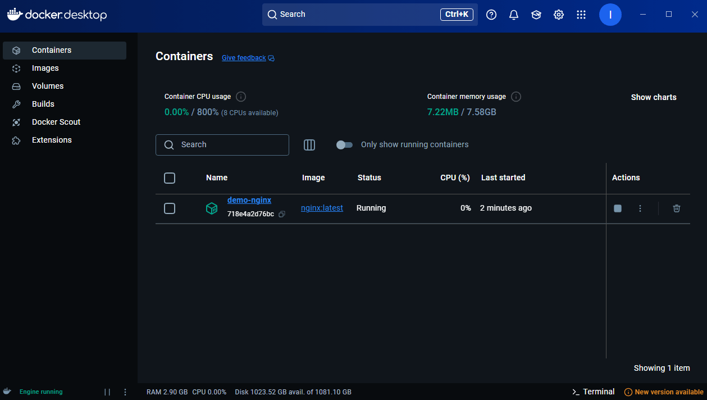Screen dimensions: 707x400
Task: Open the Learning center graduation cap icon
Action: 536,15
